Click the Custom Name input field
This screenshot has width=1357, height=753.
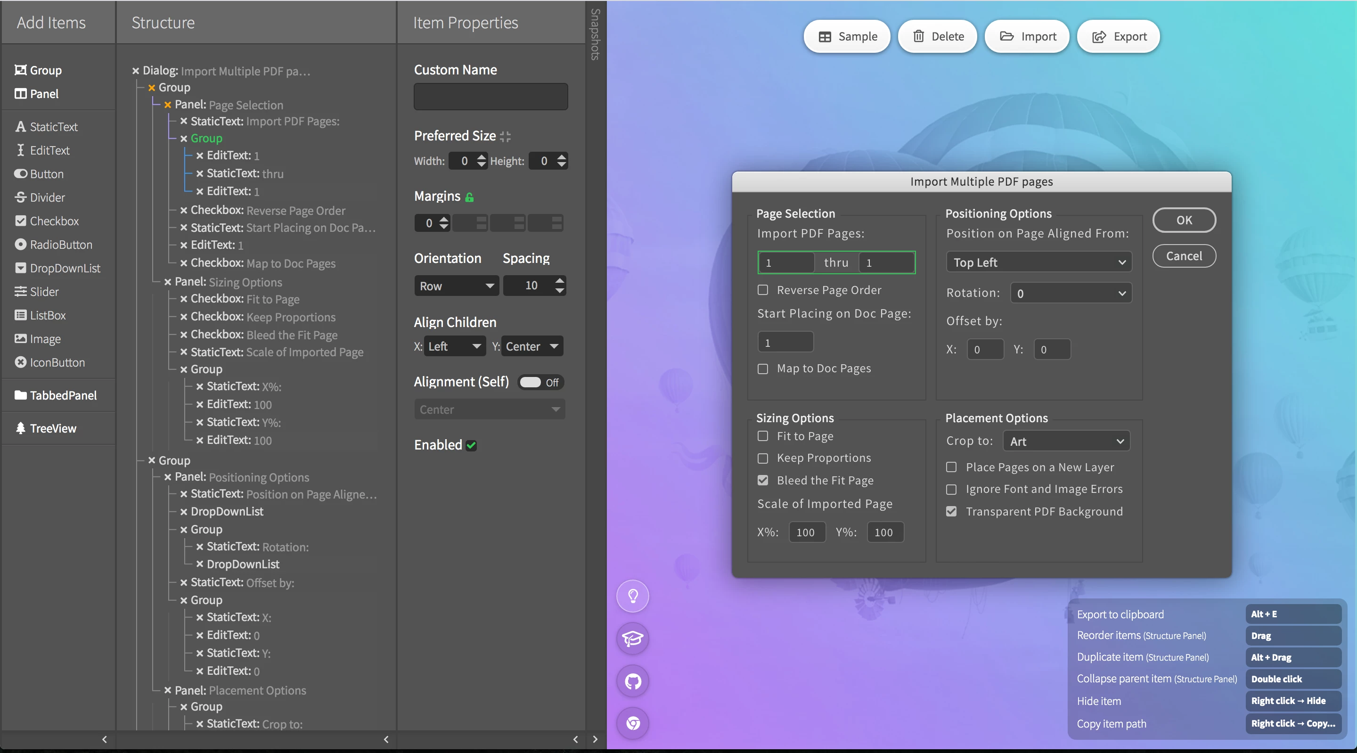(490, 97)
